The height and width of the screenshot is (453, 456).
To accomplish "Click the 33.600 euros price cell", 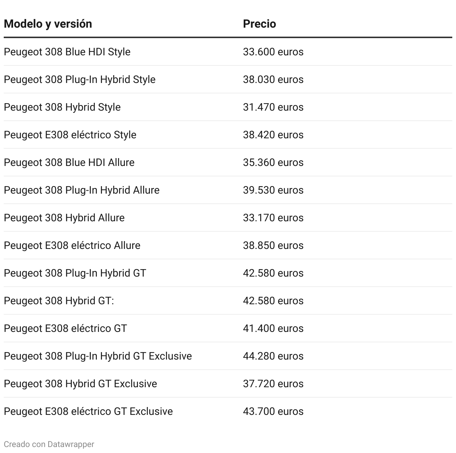I will pos(273,52).
